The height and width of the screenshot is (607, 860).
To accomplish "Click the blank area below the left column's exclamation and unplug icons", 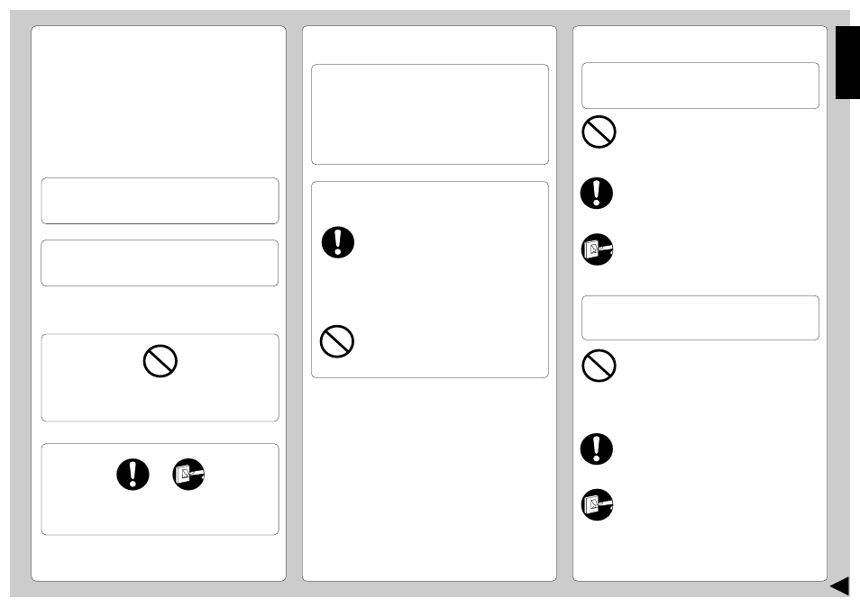I will tap(160, 512).
